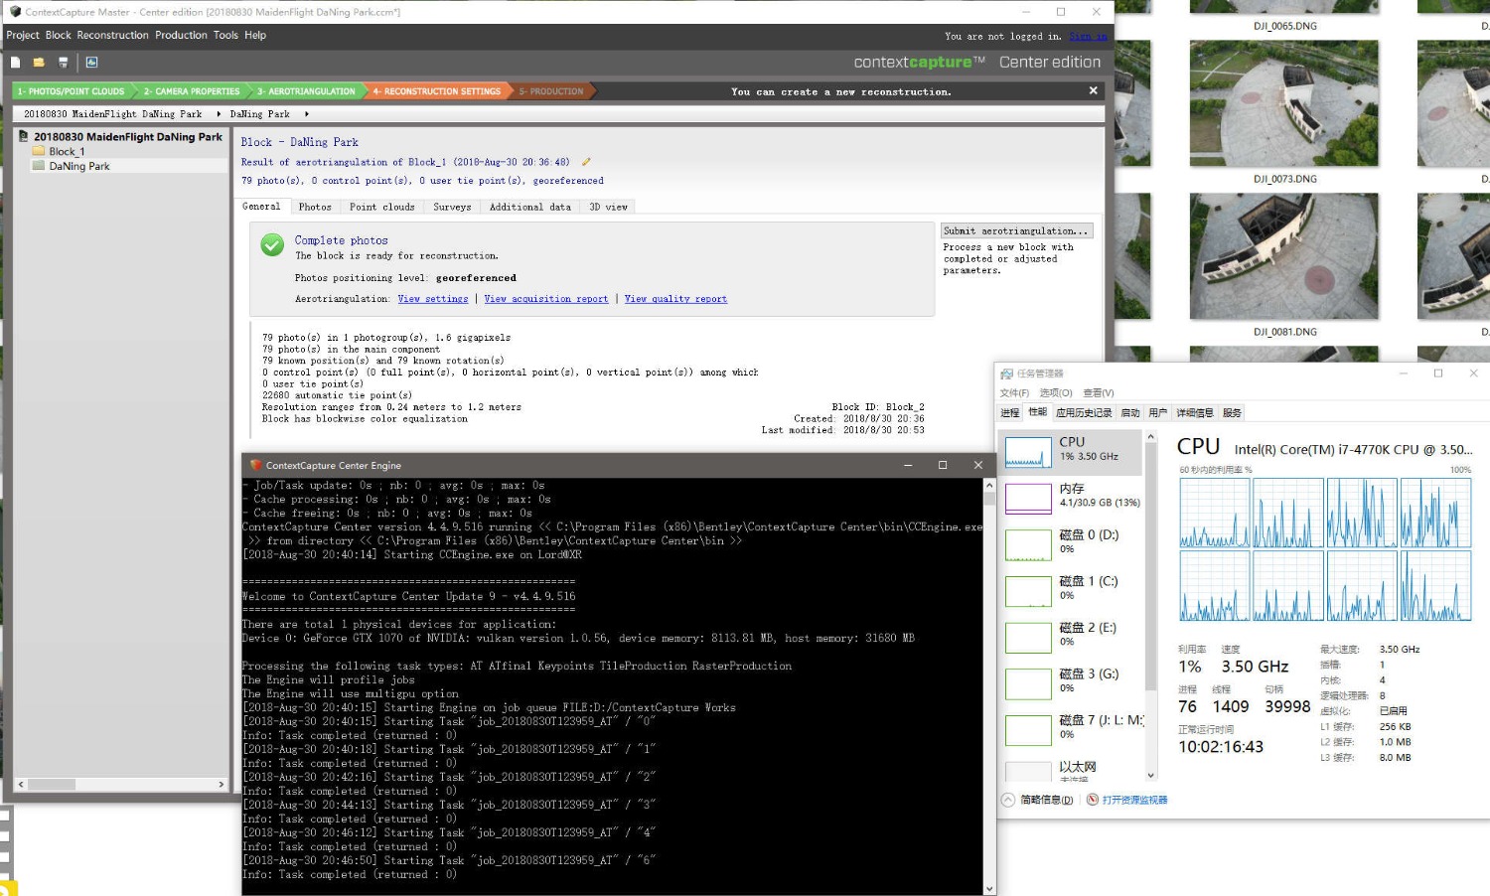Switch to the 用户 tab in Task Manager
The height and width of the screenshot is (896, 1490).
pos(1158,413)
